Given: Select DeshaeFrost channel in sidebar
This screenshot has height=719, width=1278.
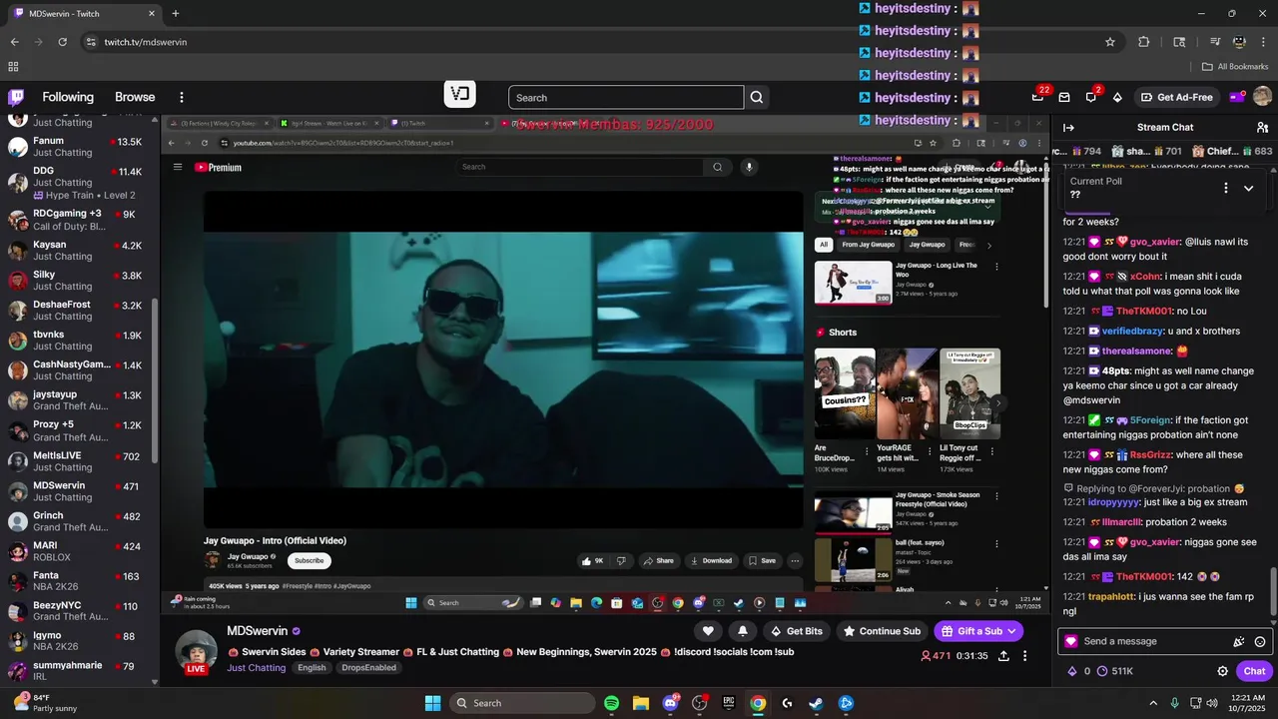Looking at the screenshot, I should [76, 311].
